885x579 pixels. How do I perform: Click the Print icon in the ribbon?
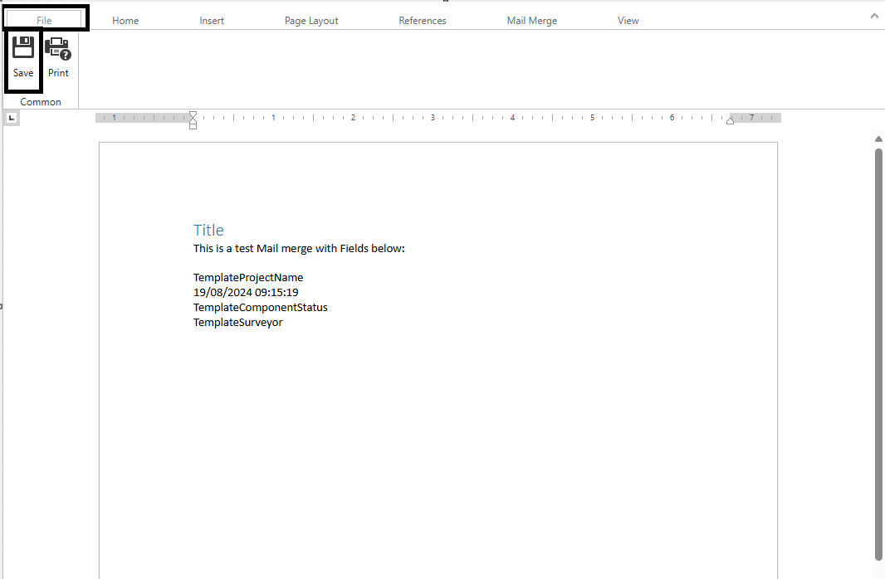click(58, 49)
